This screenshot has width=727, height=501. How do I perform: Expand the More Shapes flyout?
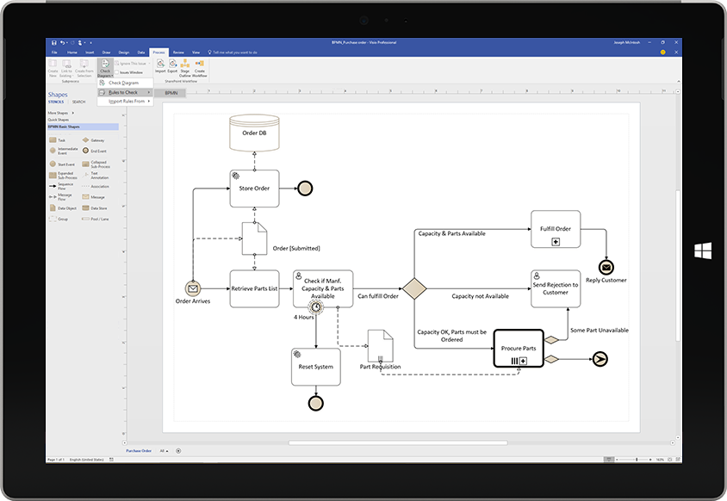tap(59, 113)
